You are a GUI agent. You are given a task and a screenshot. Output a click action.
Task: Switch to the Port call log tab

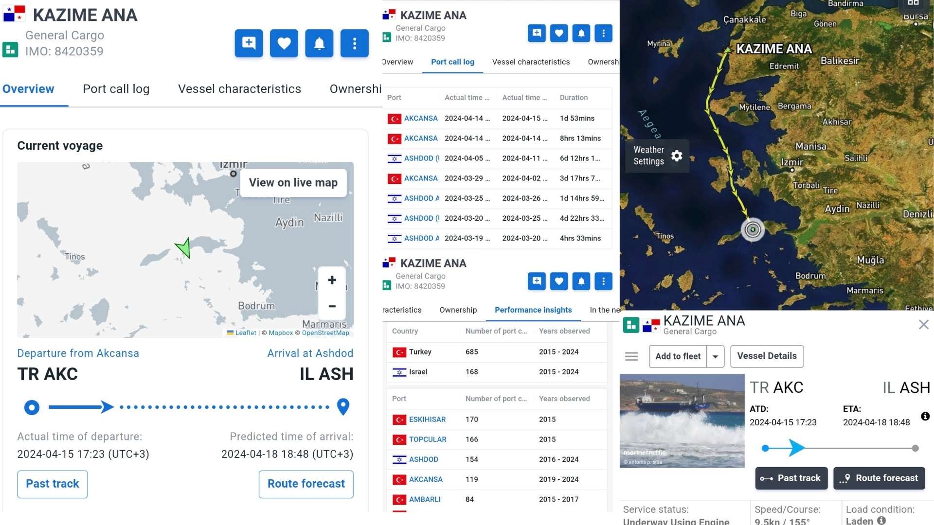coord(116,89)
